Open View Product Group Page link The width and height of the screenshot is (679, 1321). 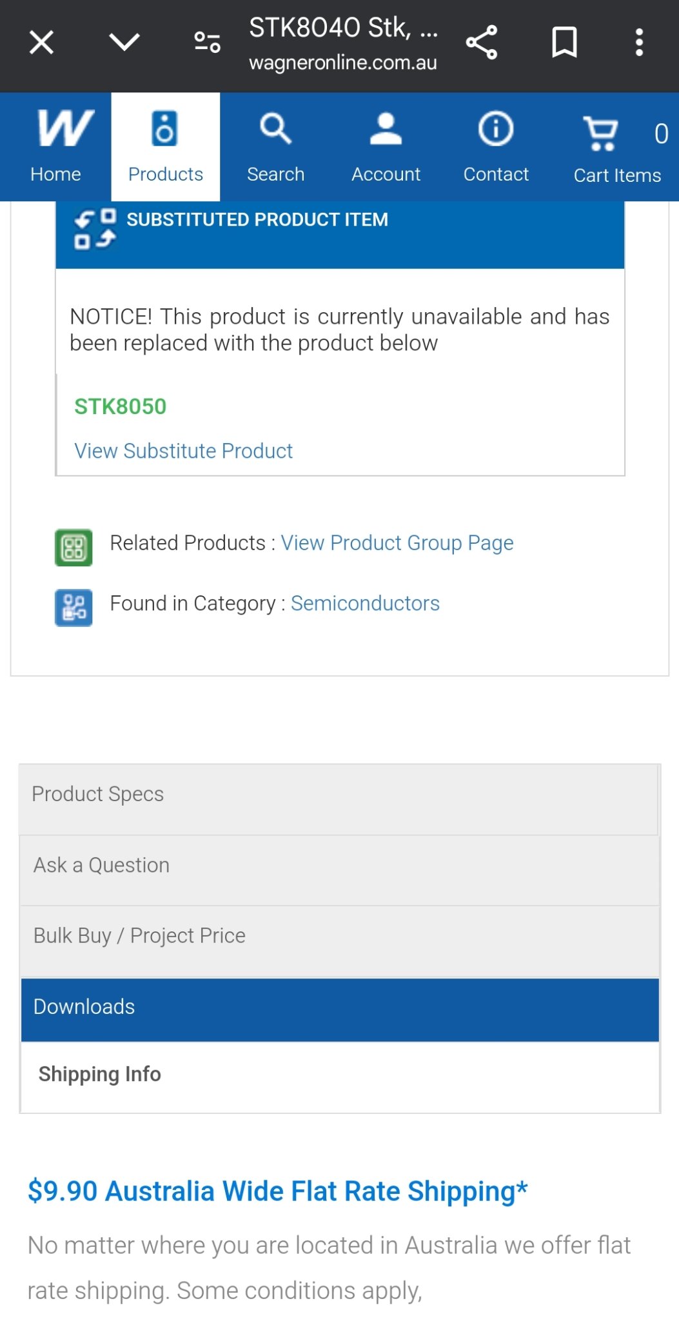click(397, 543)
